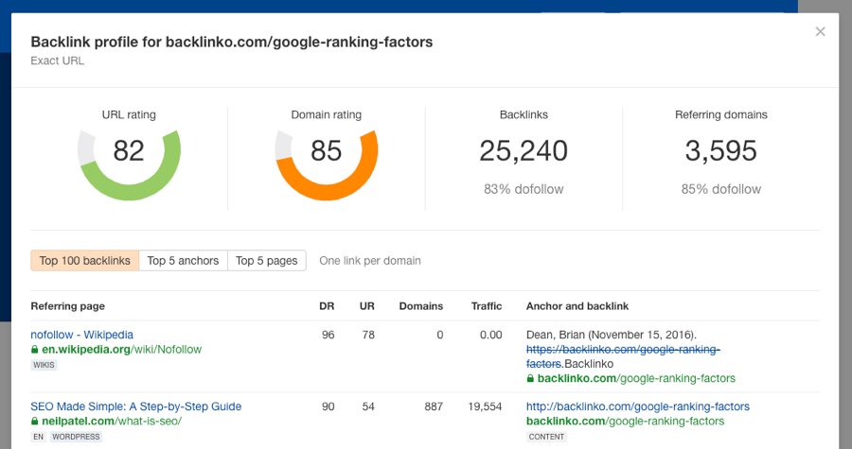
Task: Click the 25,240 backlinks count
Action: 524,151
